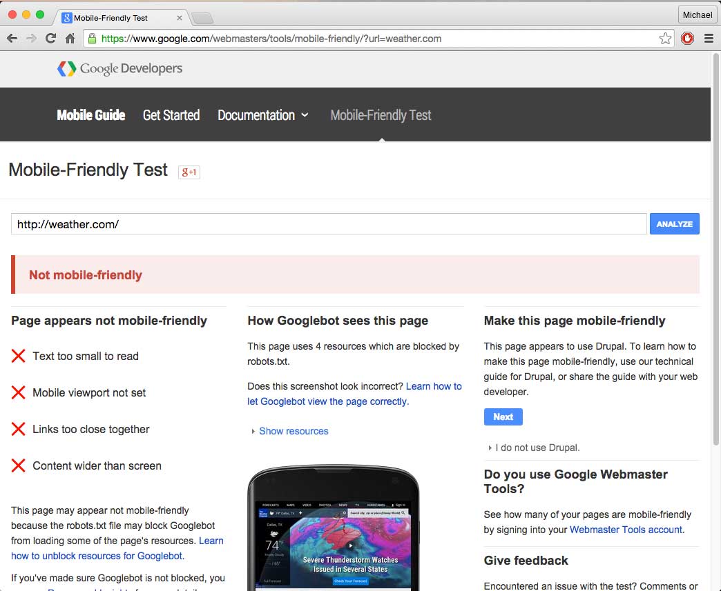Image resolution: width=721 pixels, height=591 pixels.
Task: Click the 'Not mobile-friendly' result banner
Action: point(355,274)
